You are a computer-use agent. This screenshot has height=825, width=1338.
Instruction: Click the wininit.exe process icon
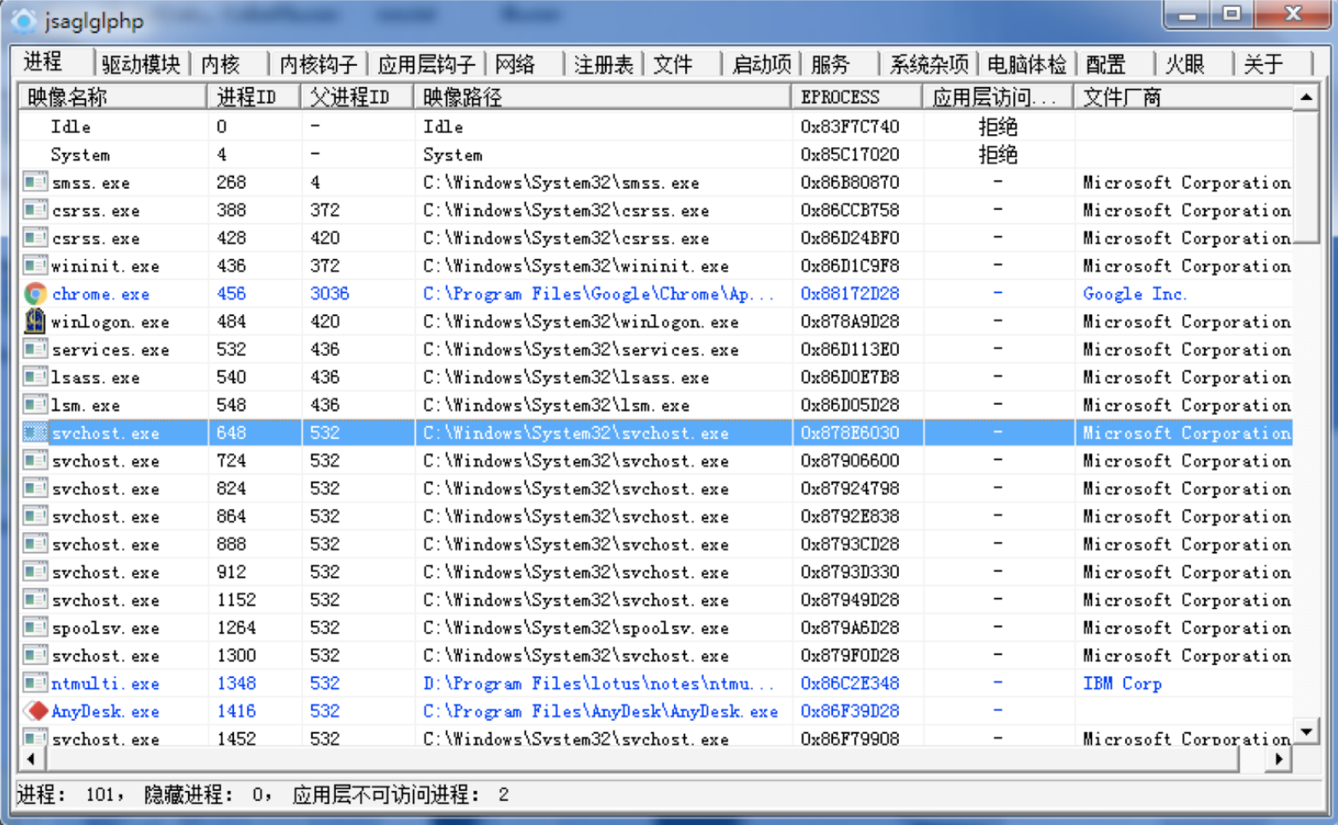[x=35, y=266]
